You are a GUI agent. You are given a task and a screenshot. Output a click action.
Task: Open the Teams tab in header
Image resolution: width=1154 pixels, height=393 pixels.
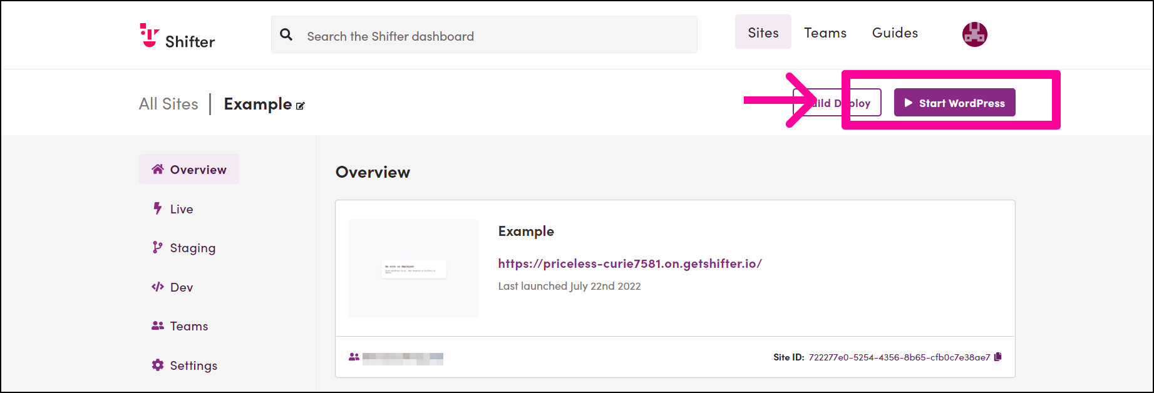[x=825, y=33]
